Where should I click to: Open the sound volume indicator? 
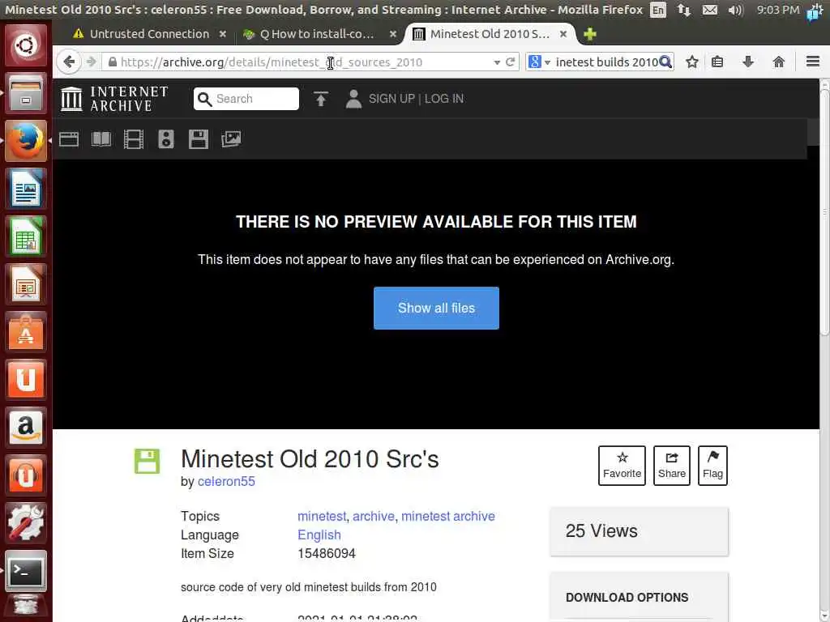(736, 10)
